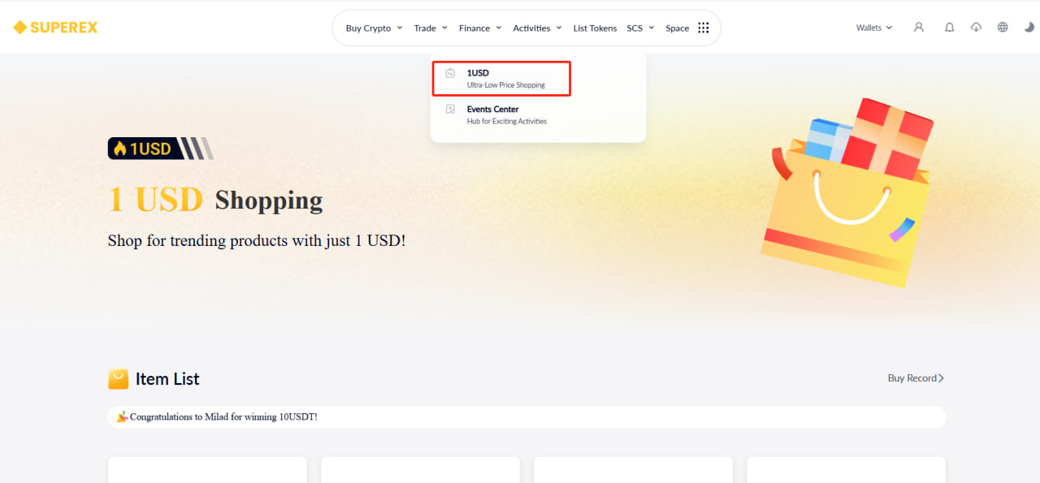Image resolution: width=1040 pixels, height=483 pixels.
Task: Click the 1USD menu item icon
Action: (450, 73)
